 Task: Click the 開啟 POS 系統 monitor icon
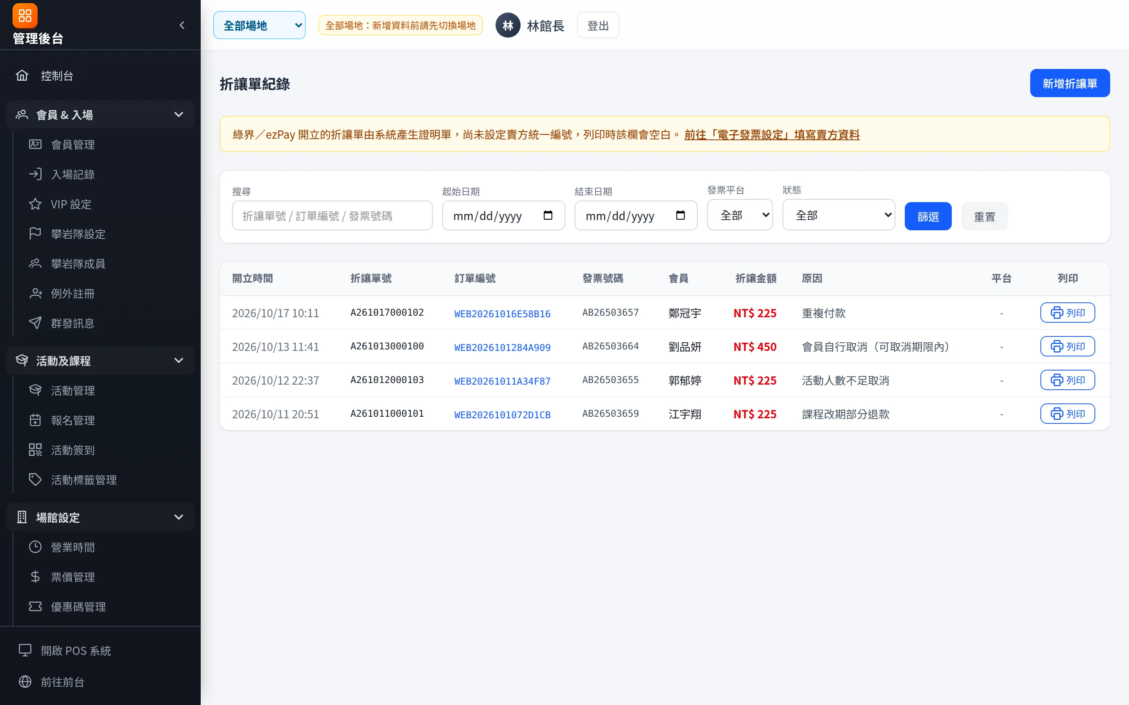pos(25,651)
